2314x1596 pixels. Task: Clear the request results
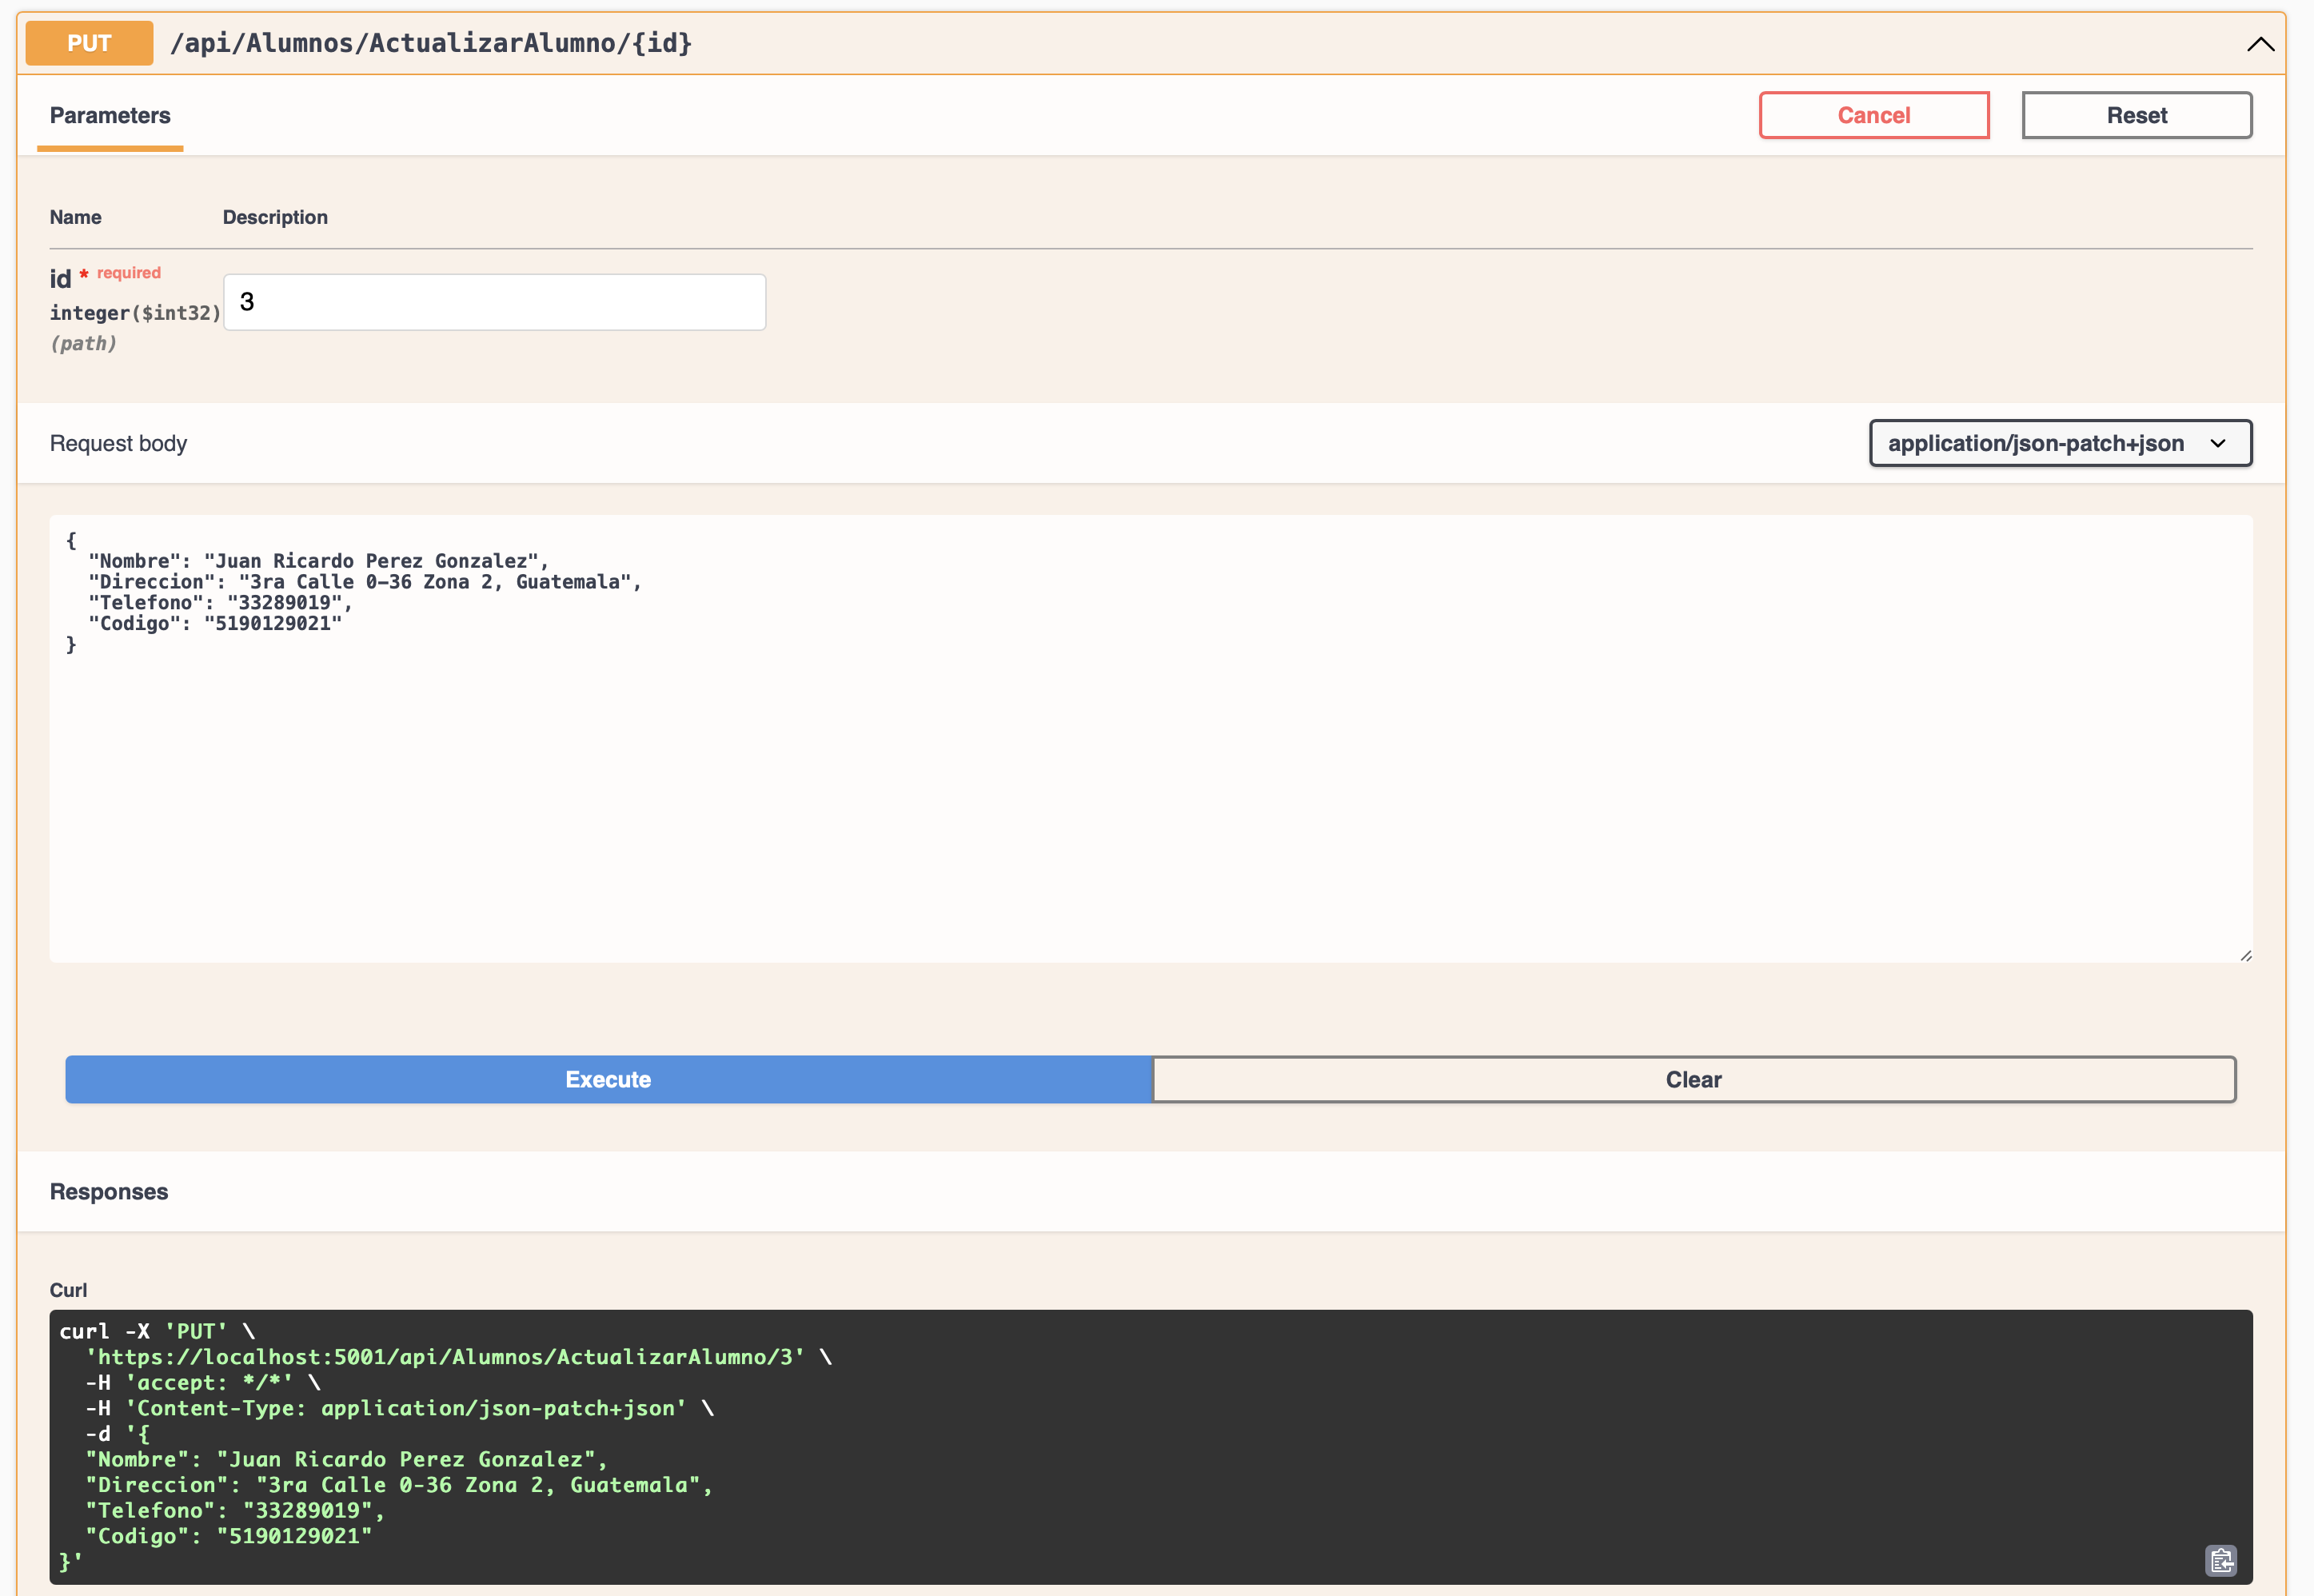click(x=1693, y=1079)
